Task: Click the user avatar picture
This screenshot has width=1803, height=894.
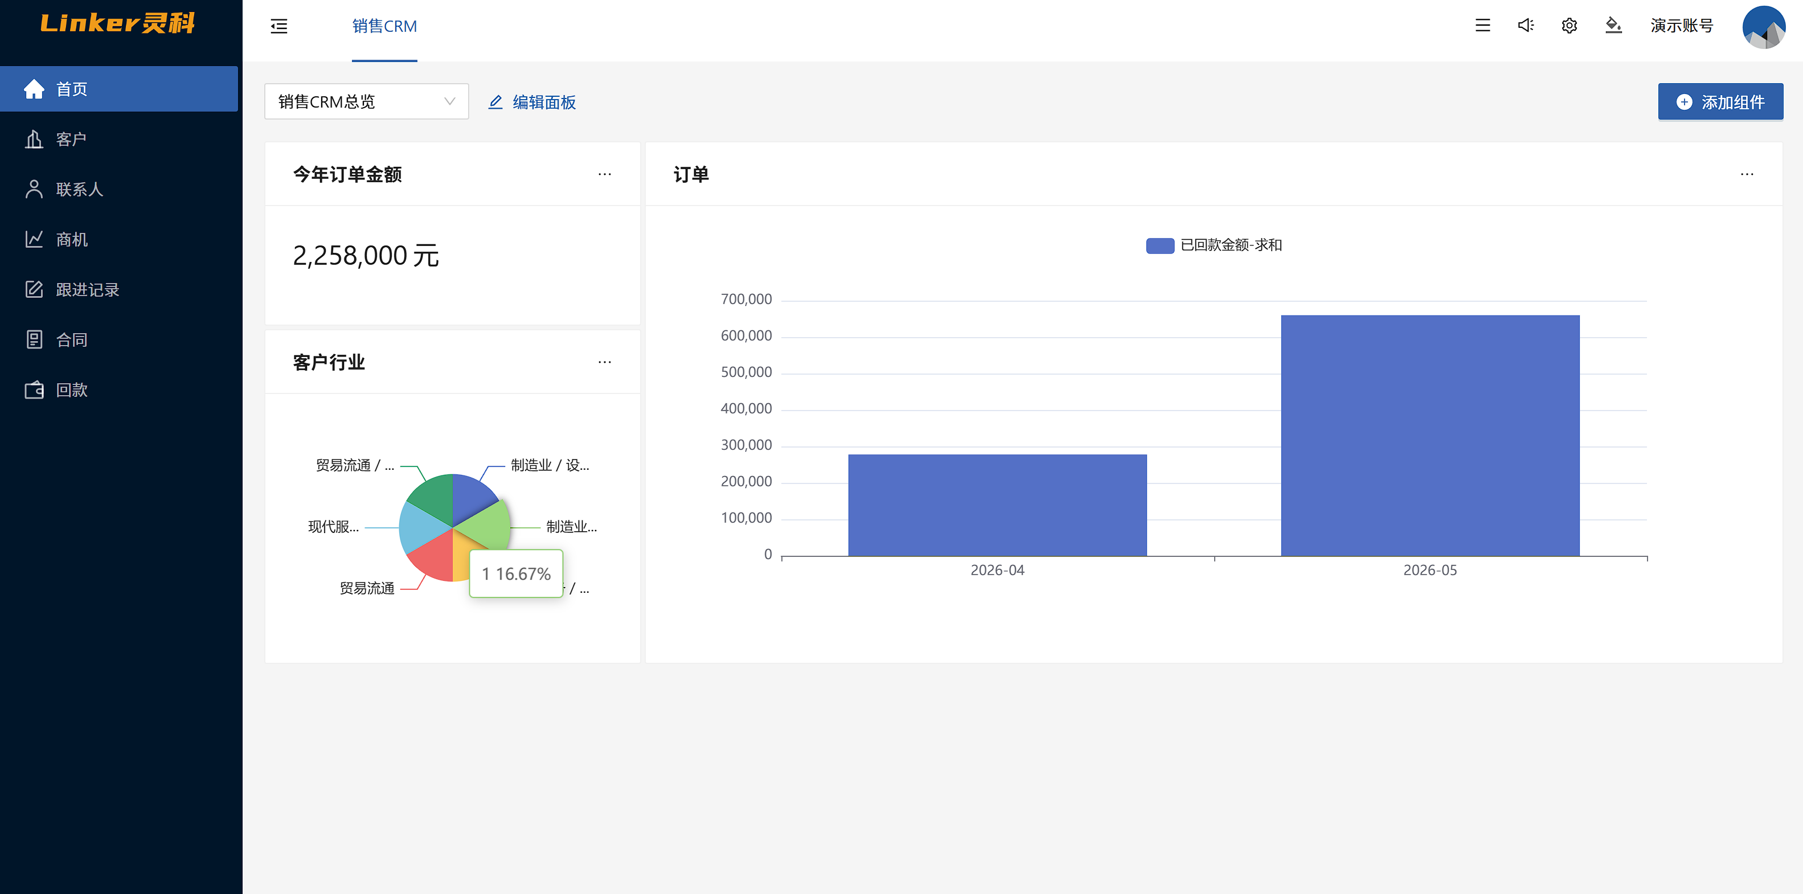Action: (x=1763, y=27)
